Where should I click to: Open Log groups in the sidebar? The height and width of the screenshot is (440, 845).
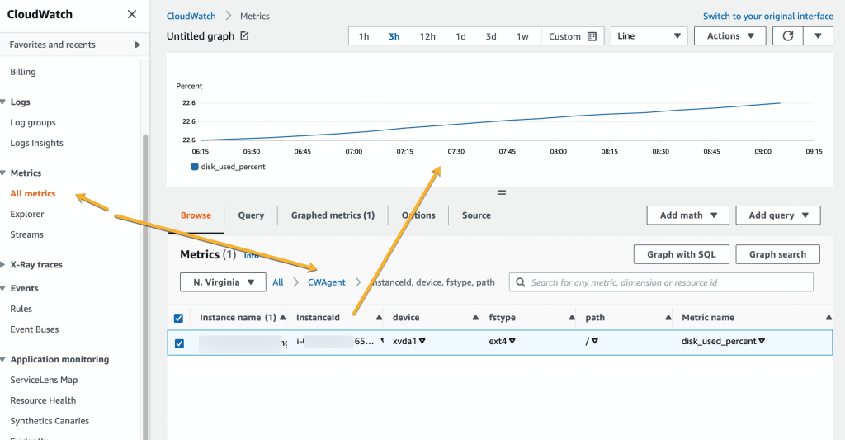tap(33, 122)
